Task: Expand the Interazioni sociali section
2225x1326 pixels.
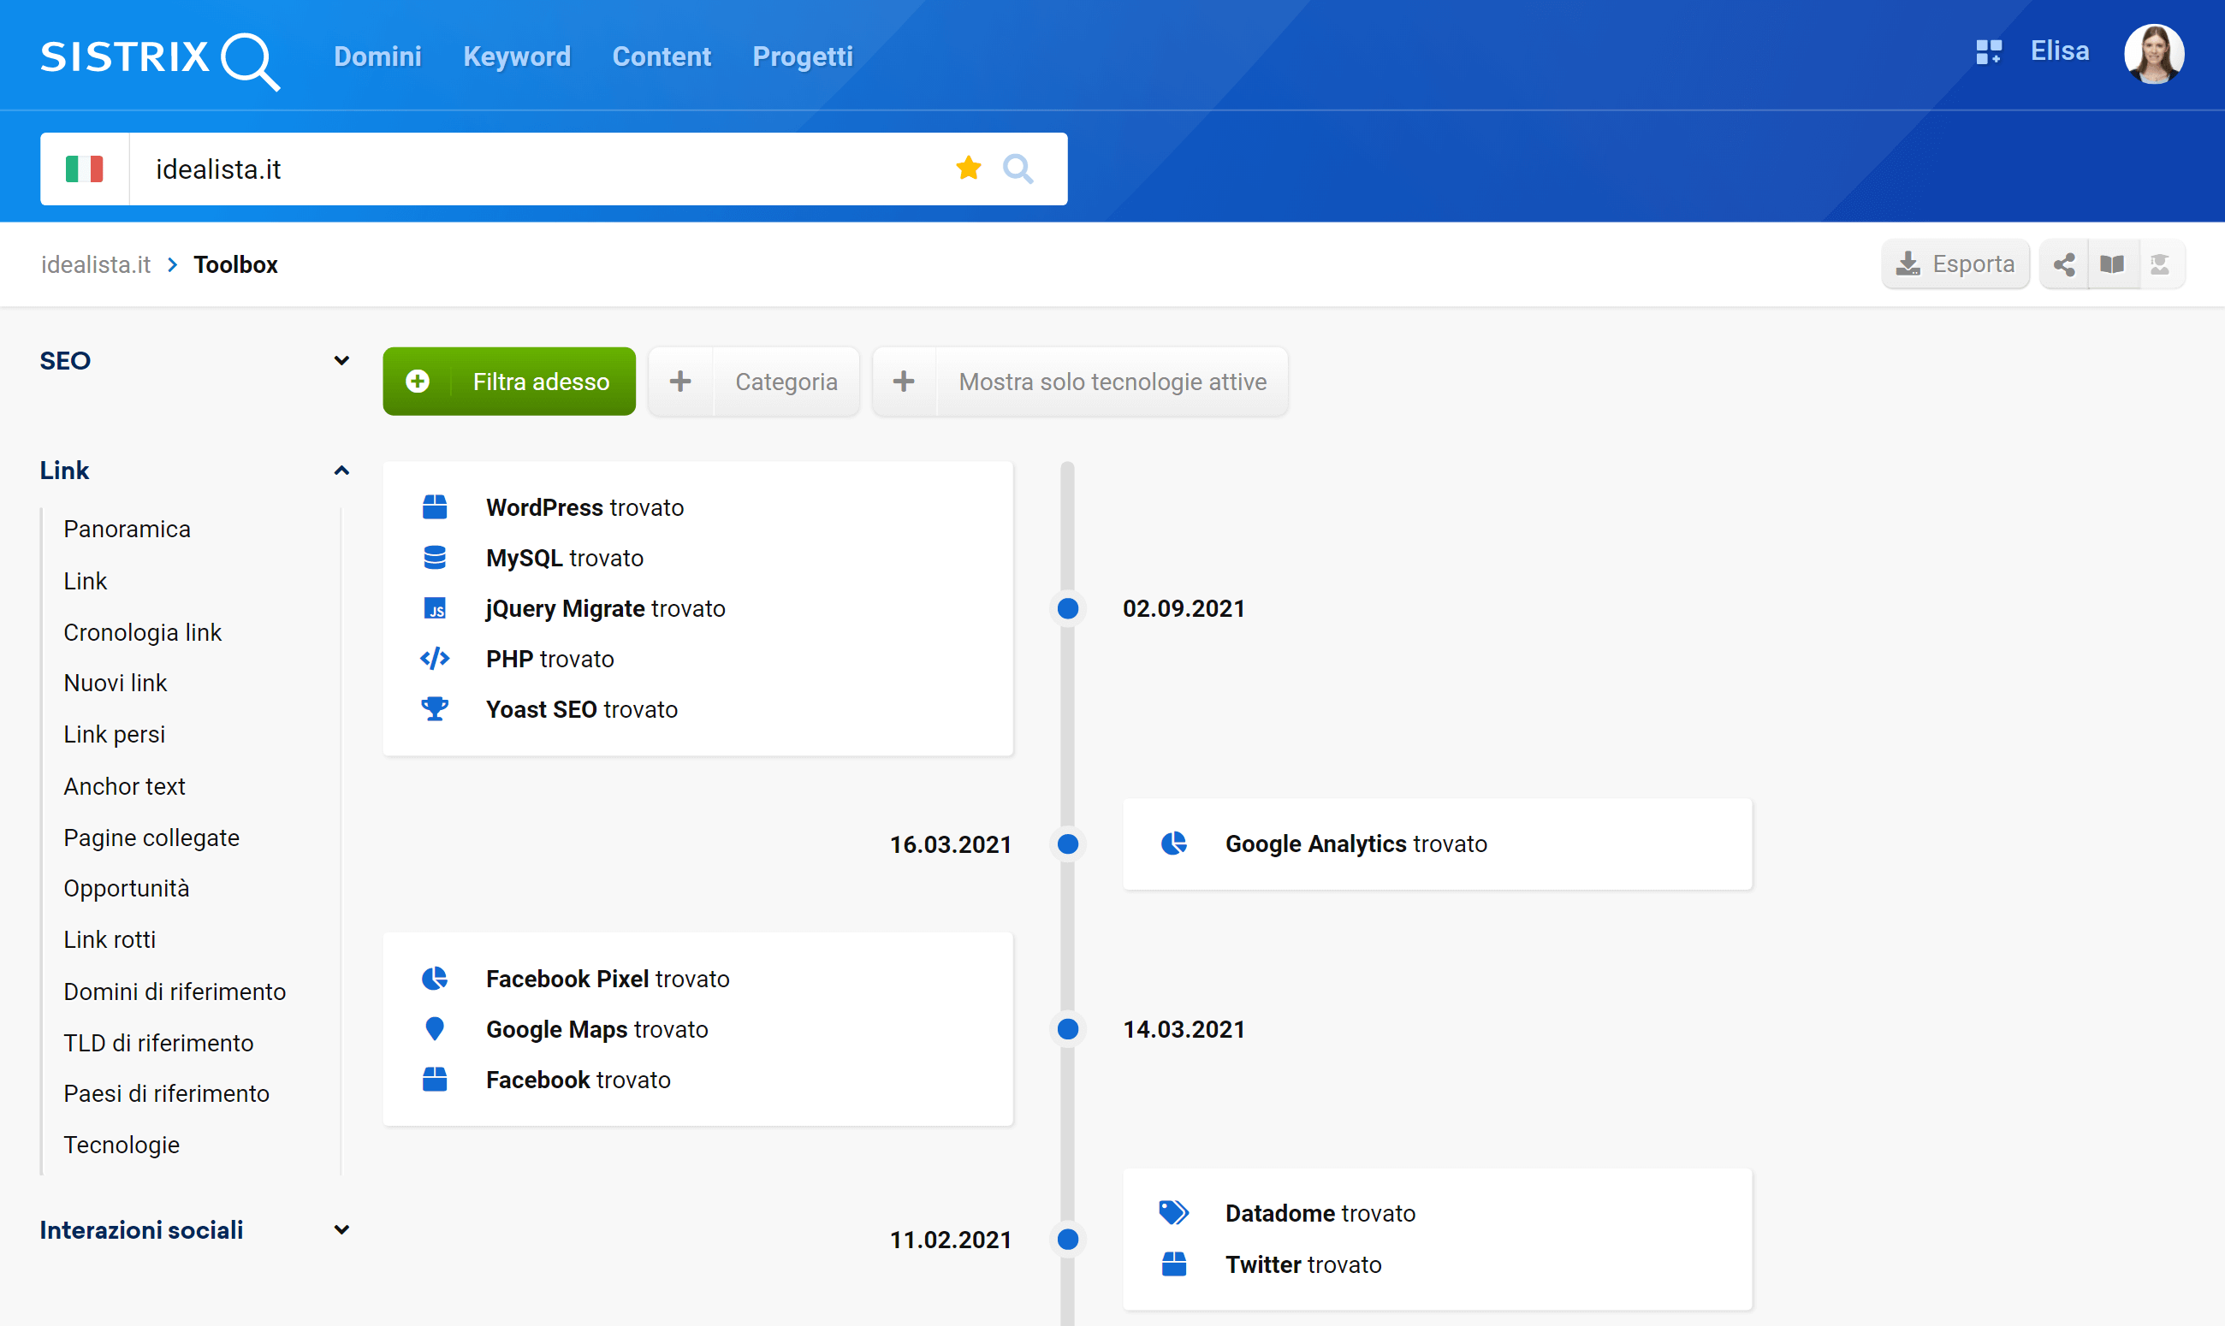Action: [x=194, y=1230]
